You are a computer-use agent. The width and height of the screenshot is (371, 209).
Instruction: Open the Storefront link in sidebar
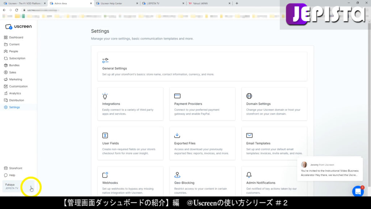pos(16,168)
